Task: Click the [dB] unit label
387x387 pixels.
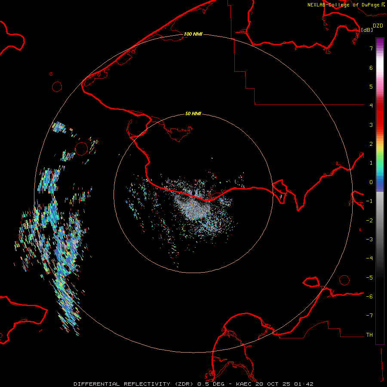Action: click(x=367, y=30)
